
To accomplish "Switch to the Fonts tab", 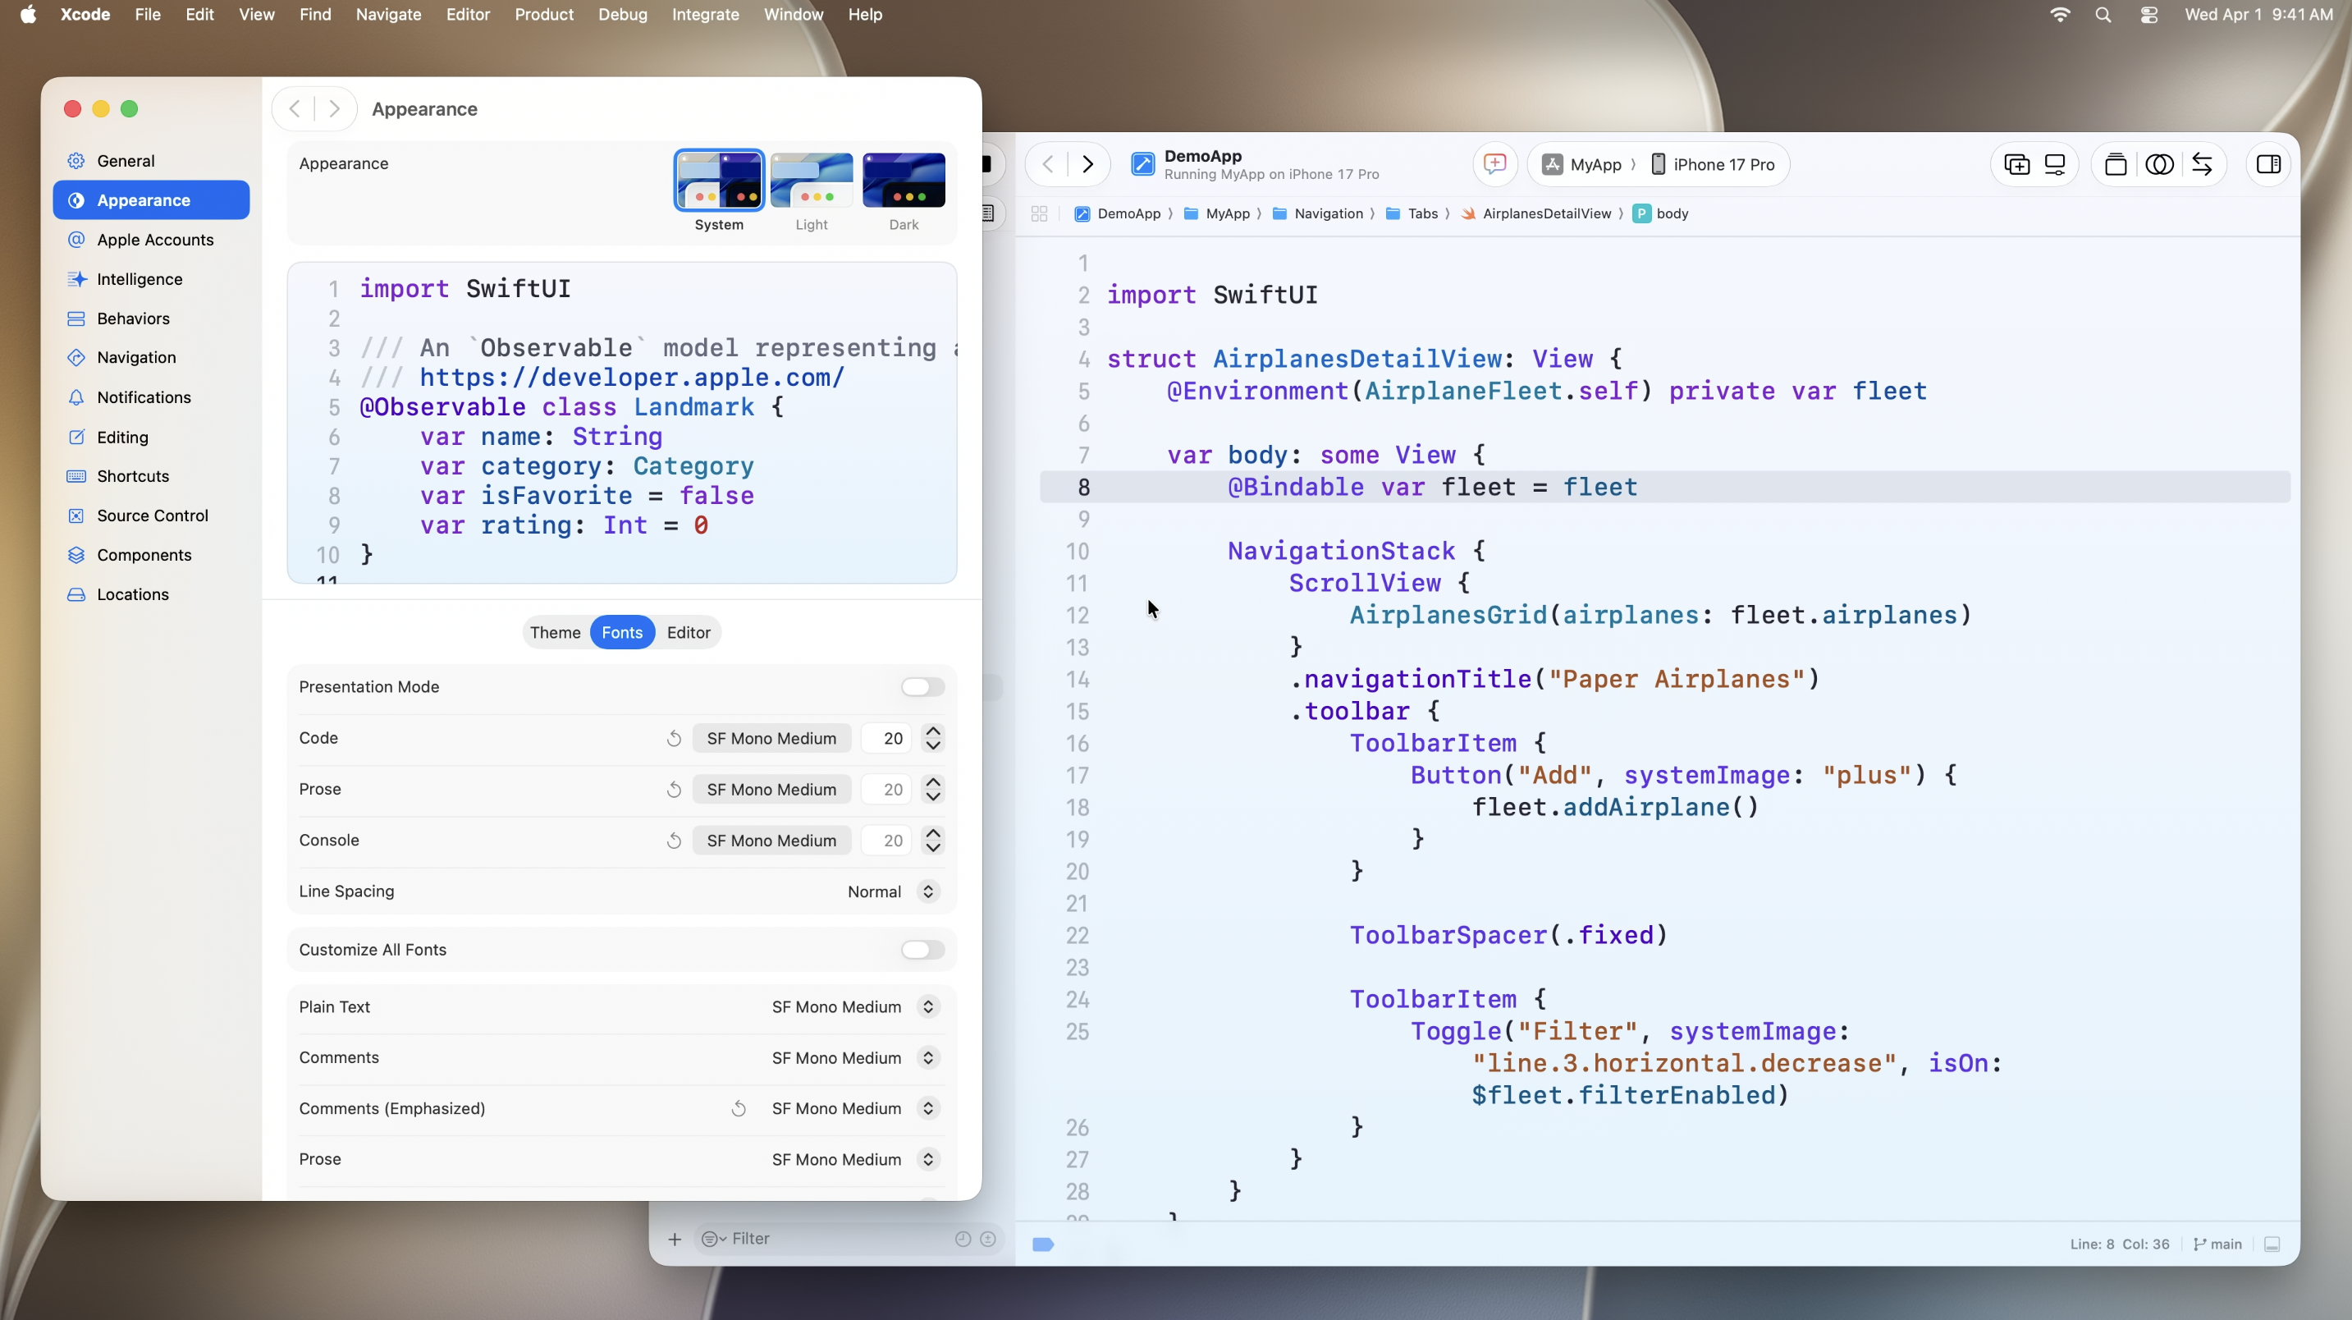I will [622, 632].
